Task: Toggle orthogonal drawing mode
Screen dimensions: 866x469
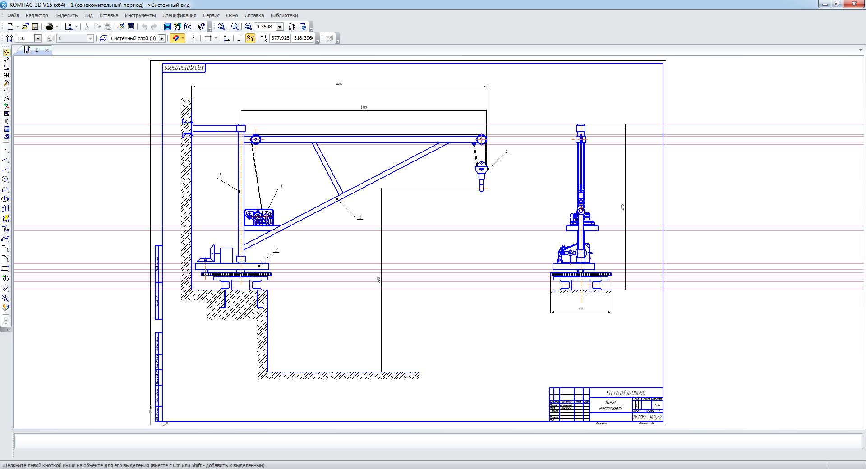Action: pyautogui.click(x=240, y=38)
